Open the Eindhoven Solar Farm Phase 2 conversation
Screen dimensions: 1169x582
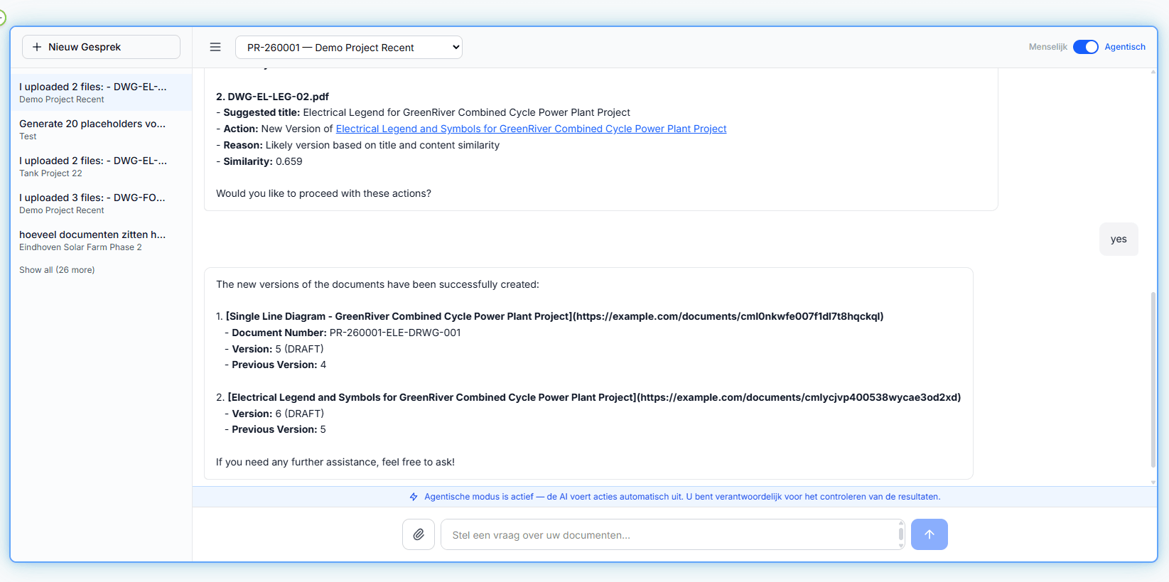pos(101,240)
